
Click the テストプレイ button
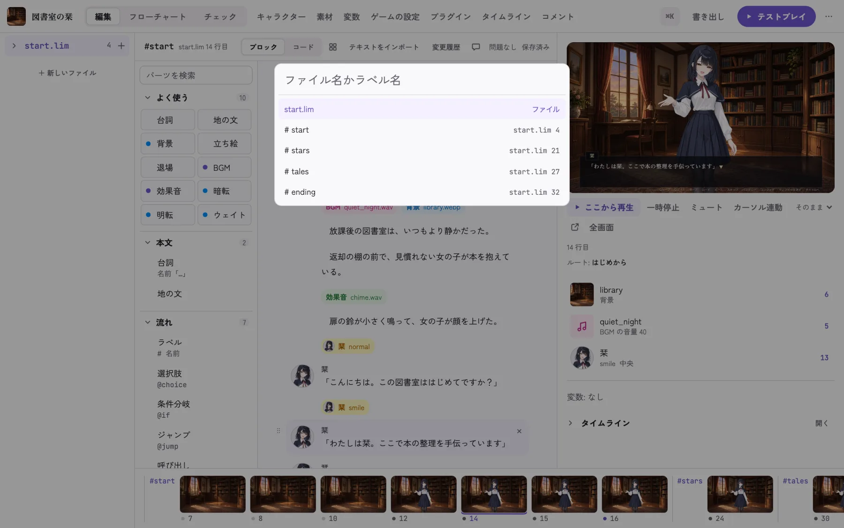coord(776,16)
